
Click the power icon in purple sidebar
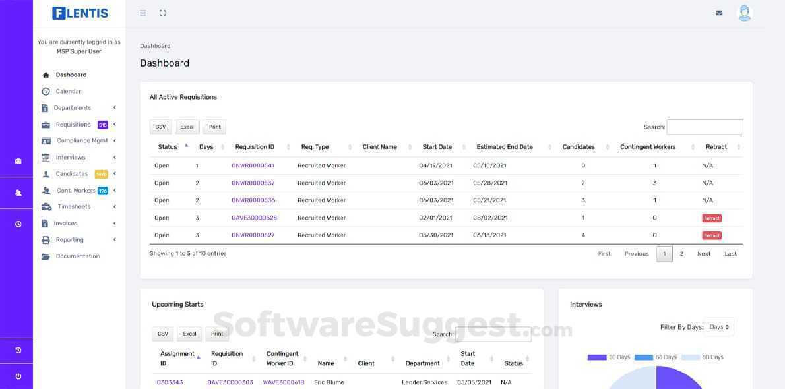click(x=18, y=376)
